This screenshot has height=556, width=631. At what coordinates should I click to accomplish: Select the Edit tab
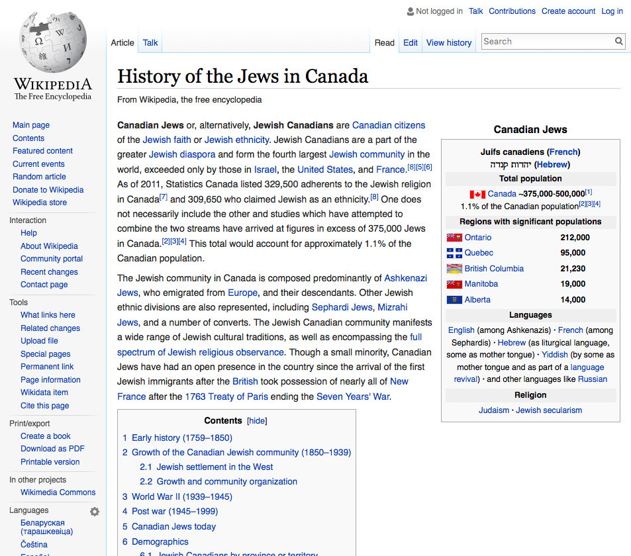tap(410, 42)
